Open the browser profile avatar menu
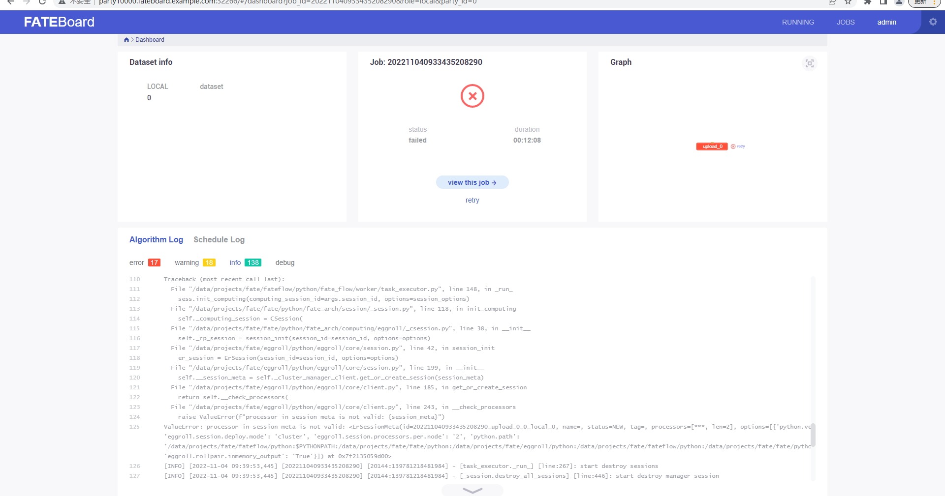The width and height of the screenshot is (945, 496). point(899,2)
